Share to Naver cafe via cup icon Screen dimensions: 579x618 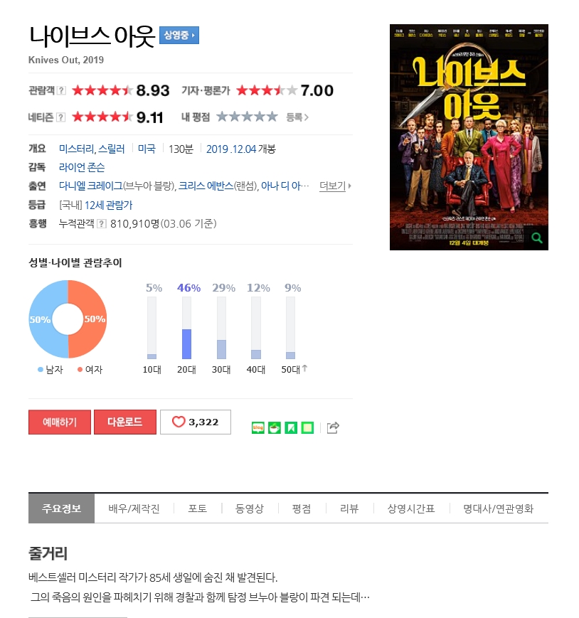pos(275,427)
